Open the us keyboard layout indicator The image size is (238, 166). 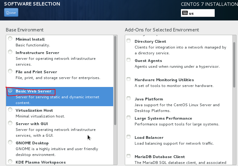[x=198, y=13]
